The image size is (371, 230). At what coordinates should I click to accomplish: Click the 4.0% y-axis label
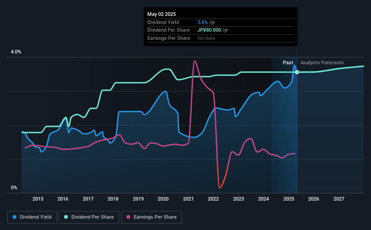point(16,52)
